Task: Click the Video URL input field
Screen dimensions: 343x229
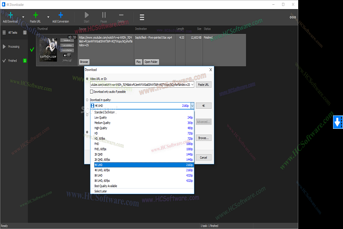Action: point(140,84)
